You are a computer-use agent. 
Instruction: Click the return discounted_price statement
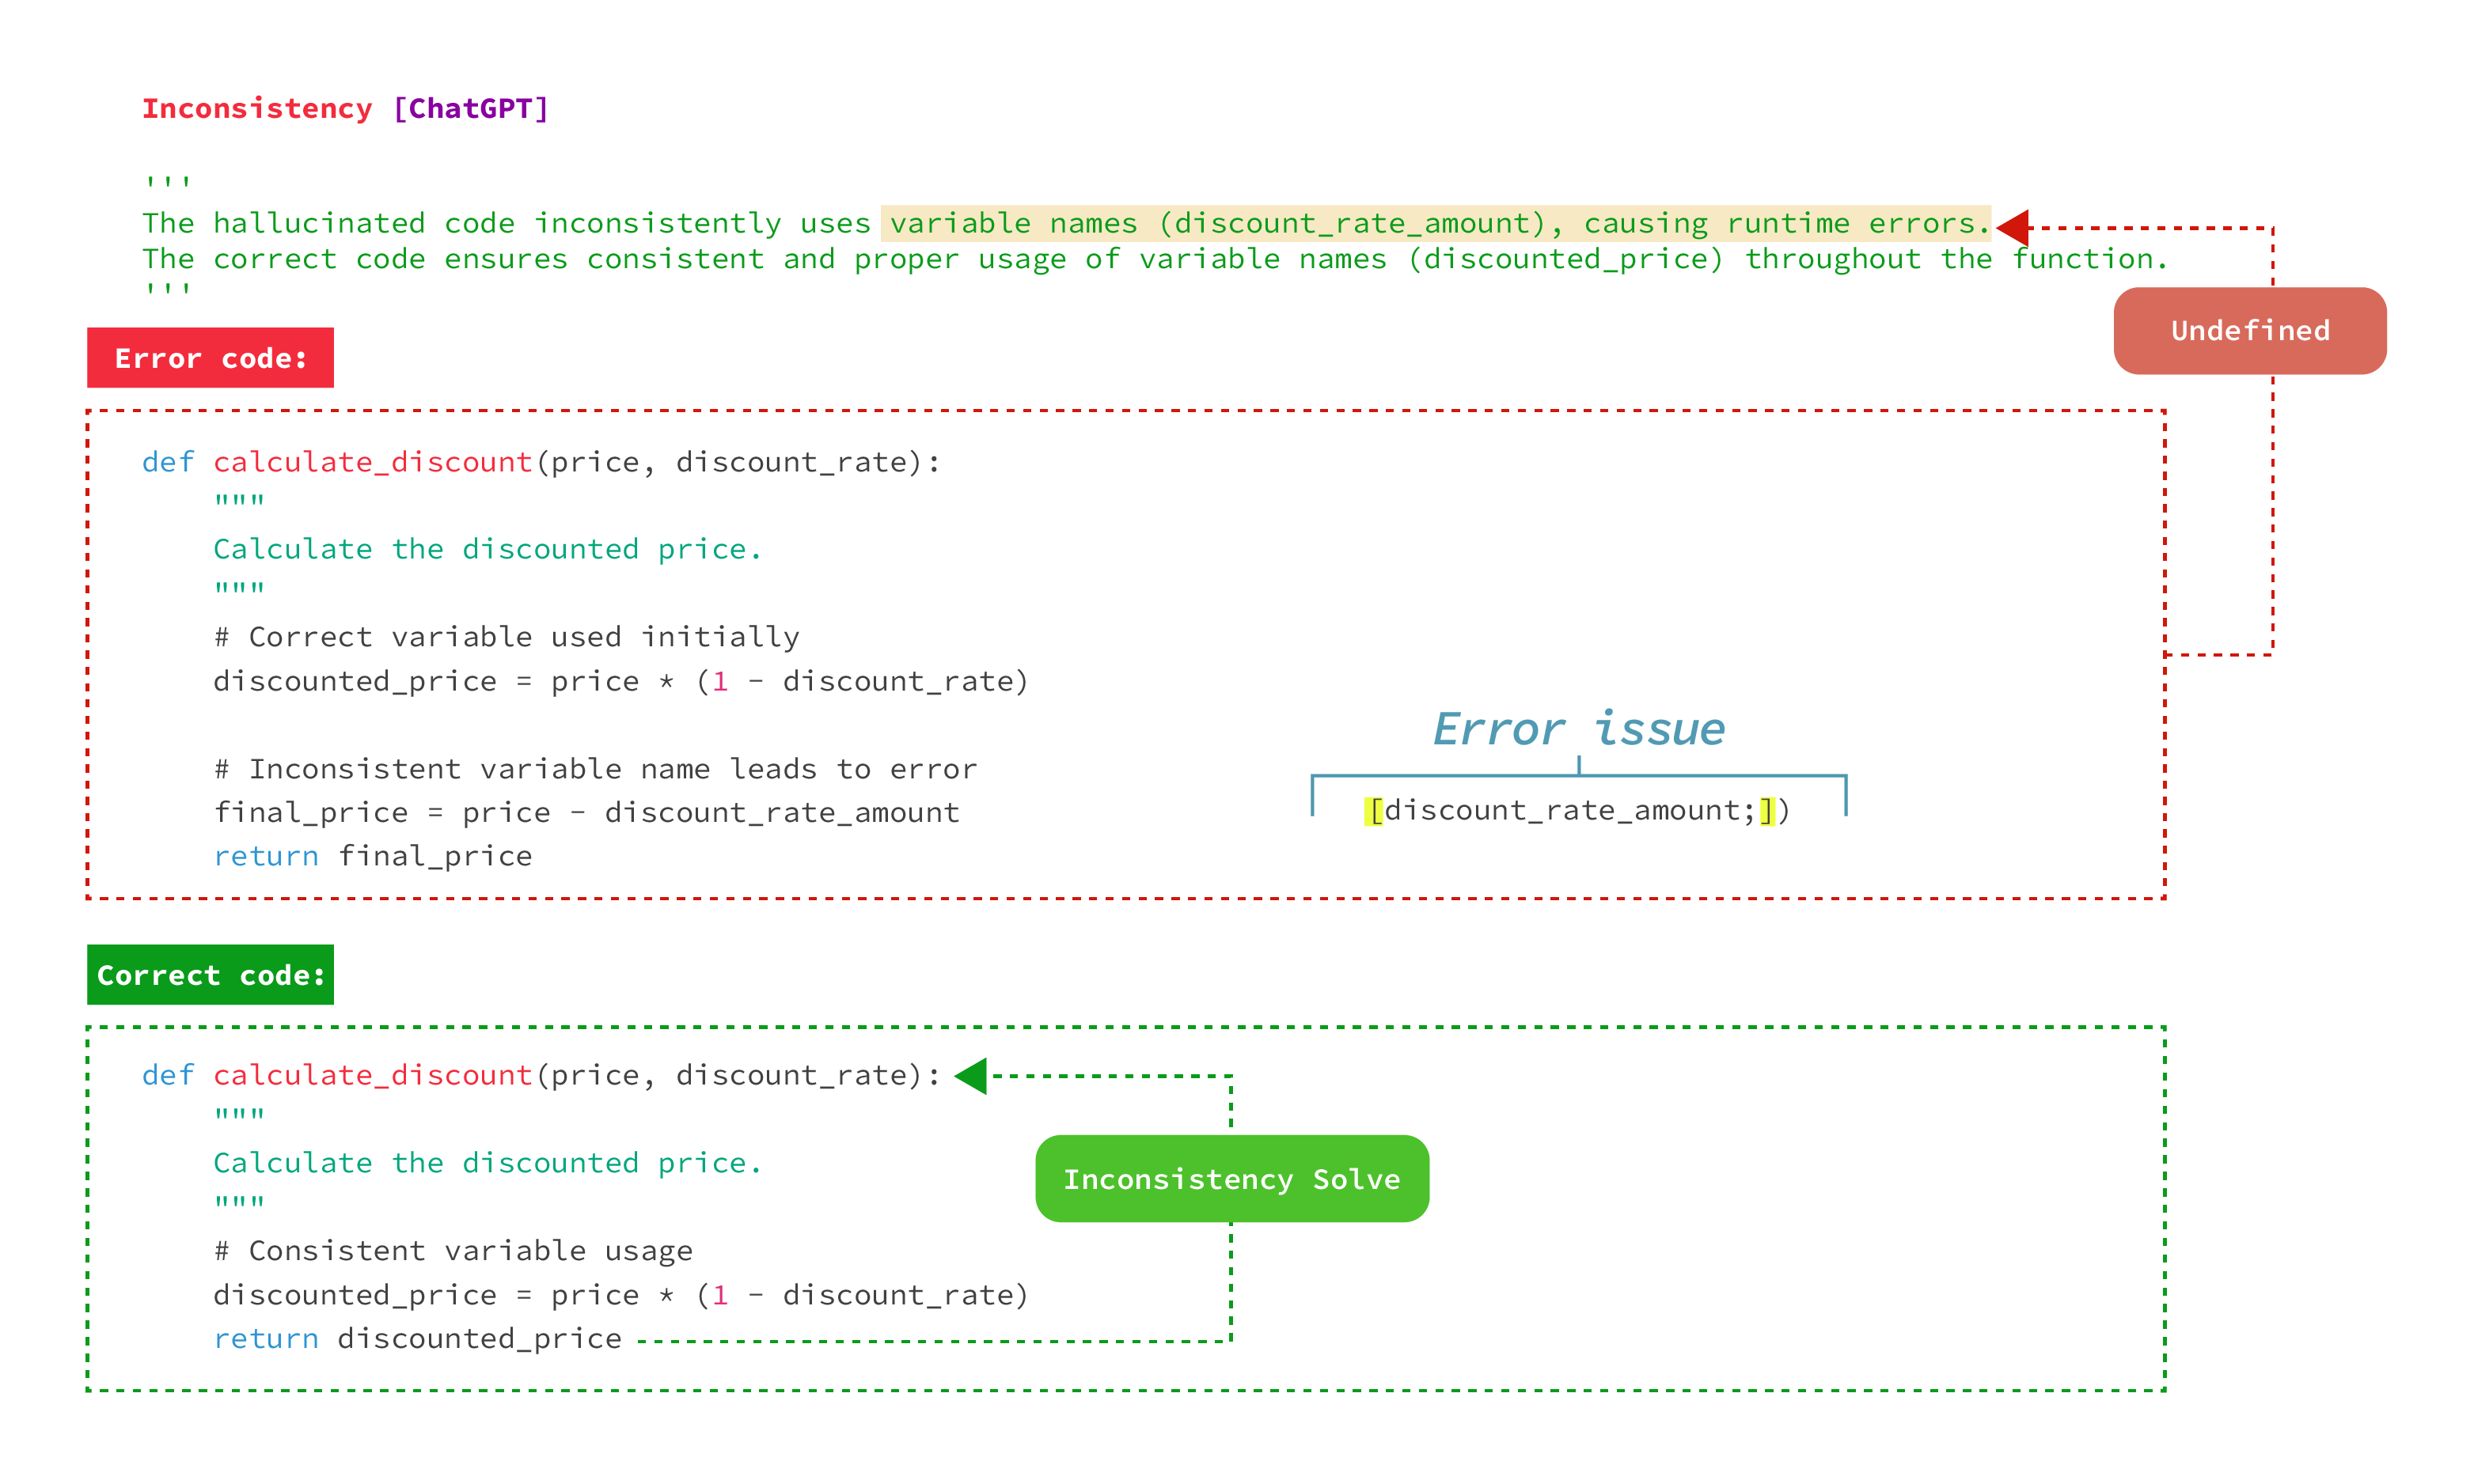tap(417, 1339)
